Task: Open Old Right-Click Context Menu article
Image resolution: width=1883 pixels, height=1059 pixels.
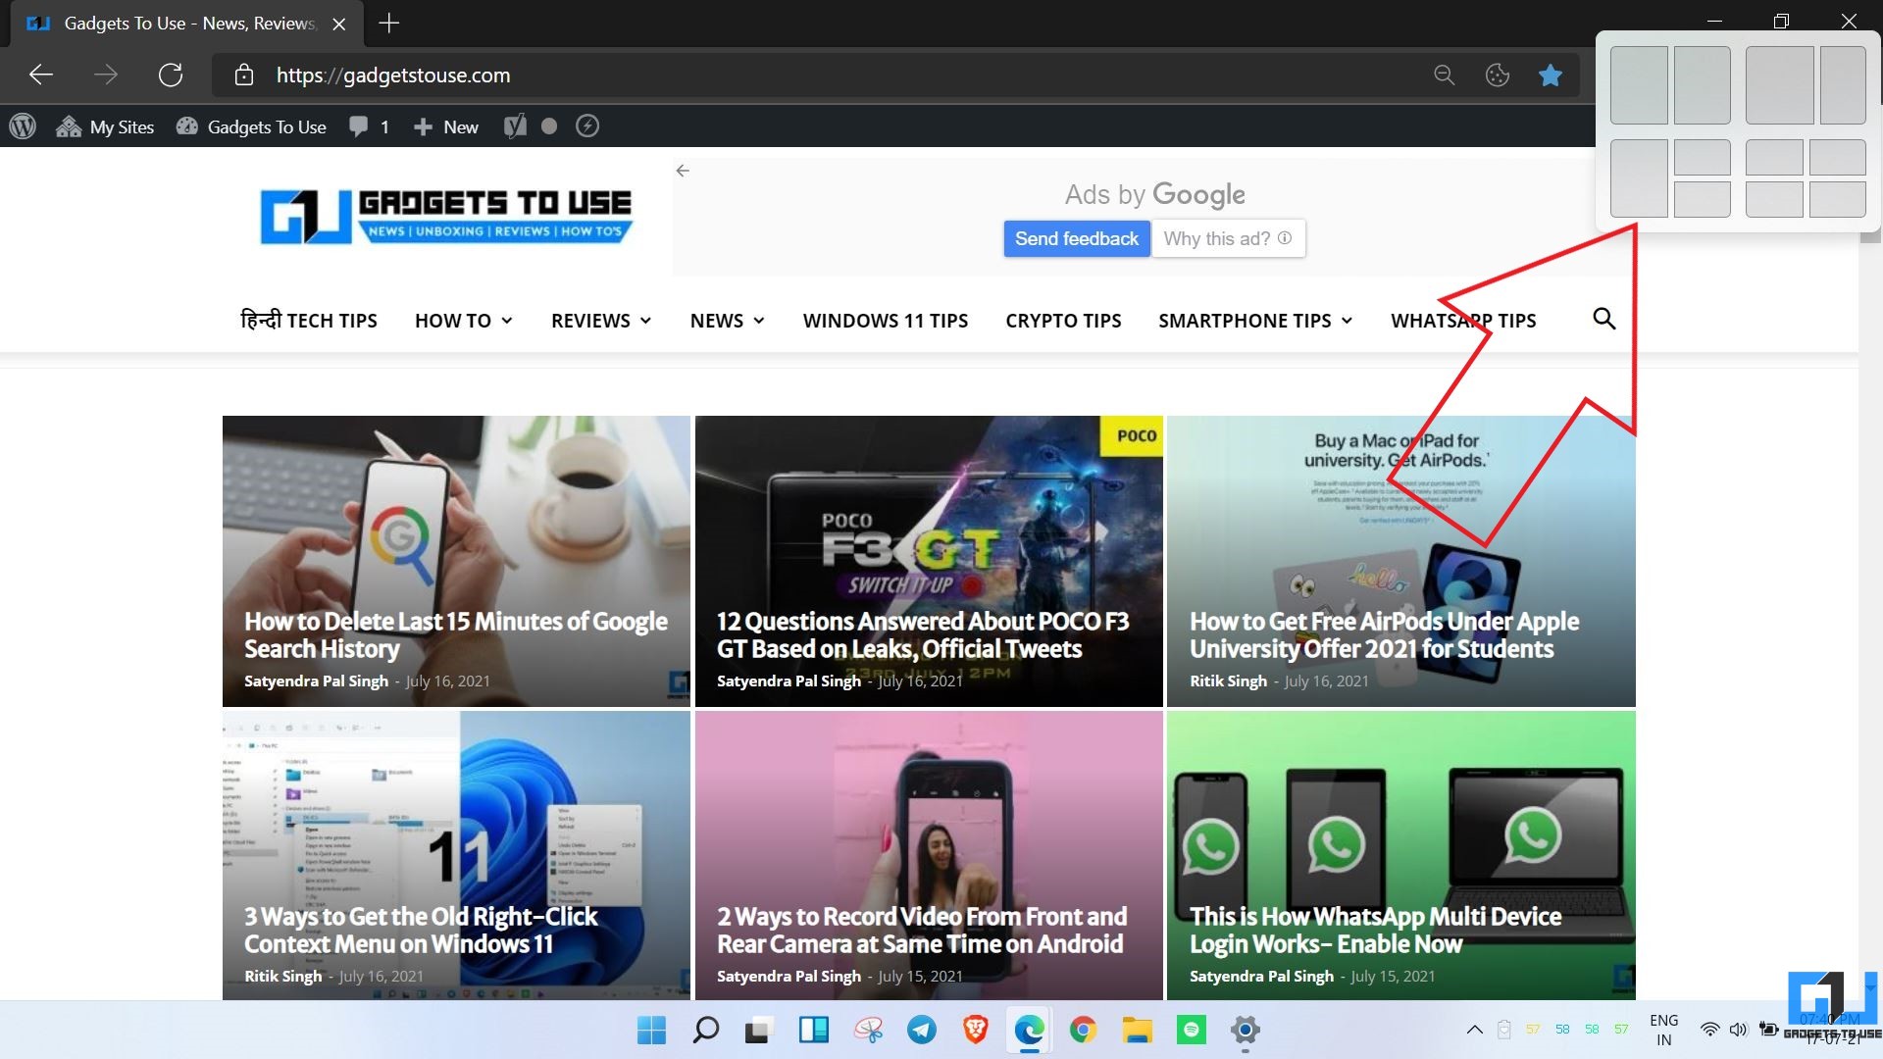Action: [420, 931]
